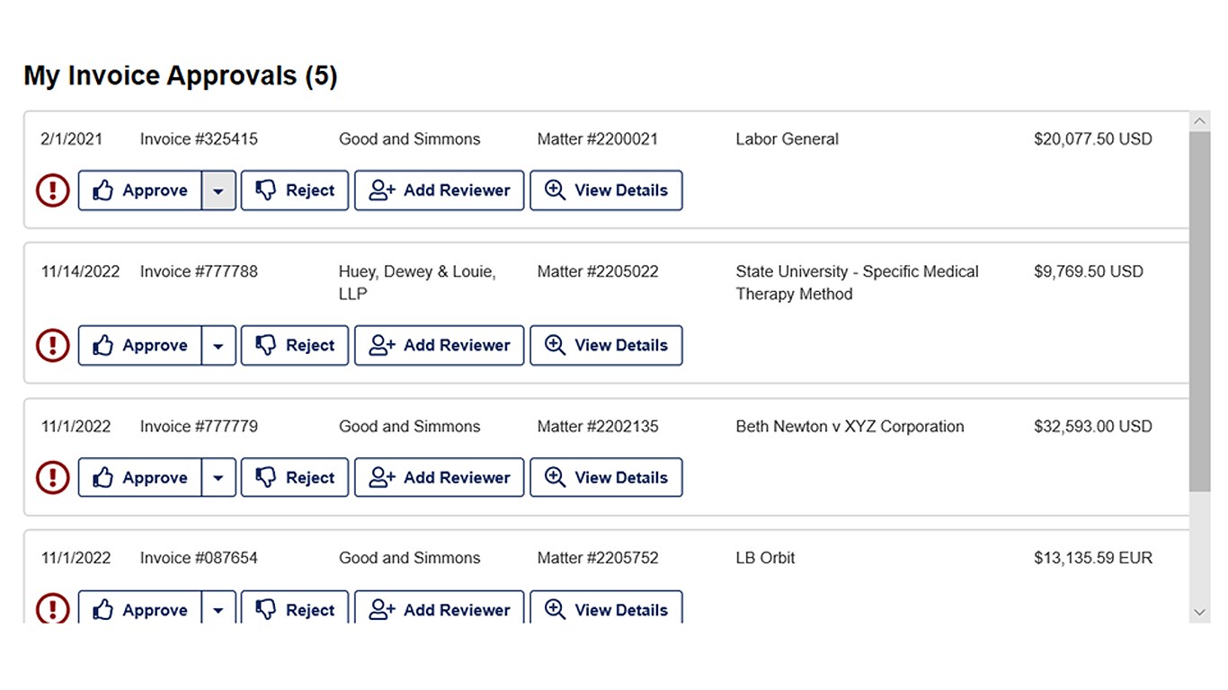Expand Approve options for Invoice #777788
This screenshot has height=690, width=1228.
coord(218,346)
